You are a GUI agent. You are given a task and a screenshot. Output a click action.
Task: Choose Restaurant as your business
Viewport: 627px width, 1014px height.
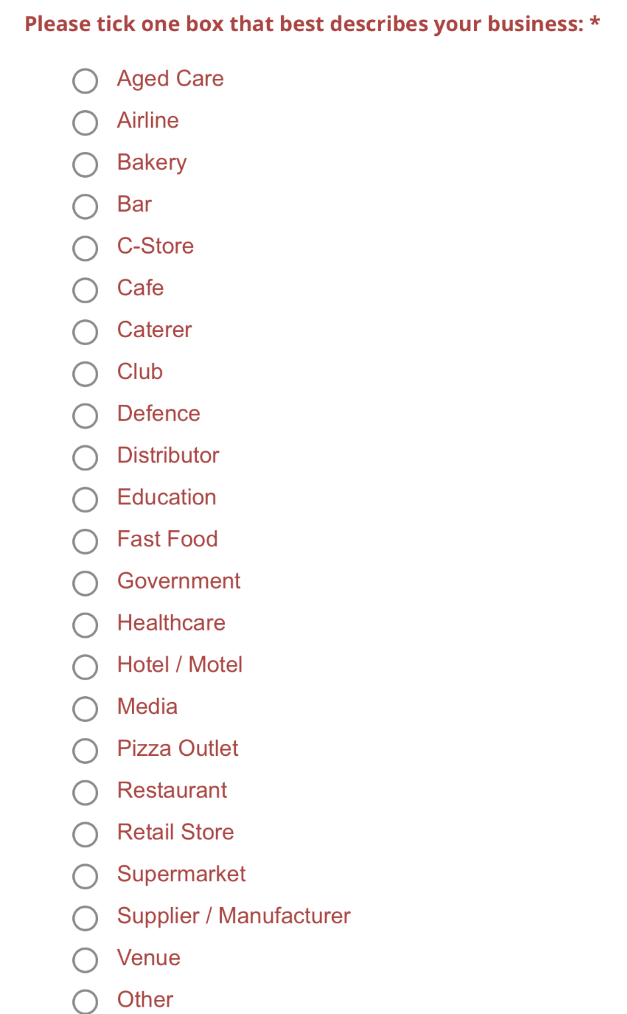[85, 792]
